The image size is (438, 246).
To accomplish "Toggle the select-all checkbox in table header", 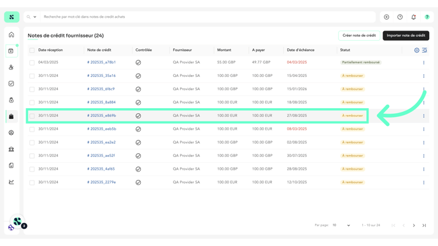I will click(x=32, y=50).
